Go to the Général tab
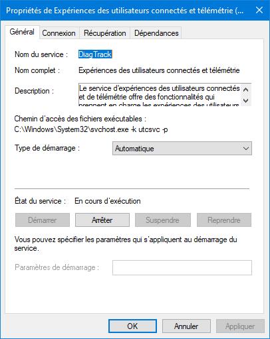Screen dimensions: 270x339 tap(22, 32)
